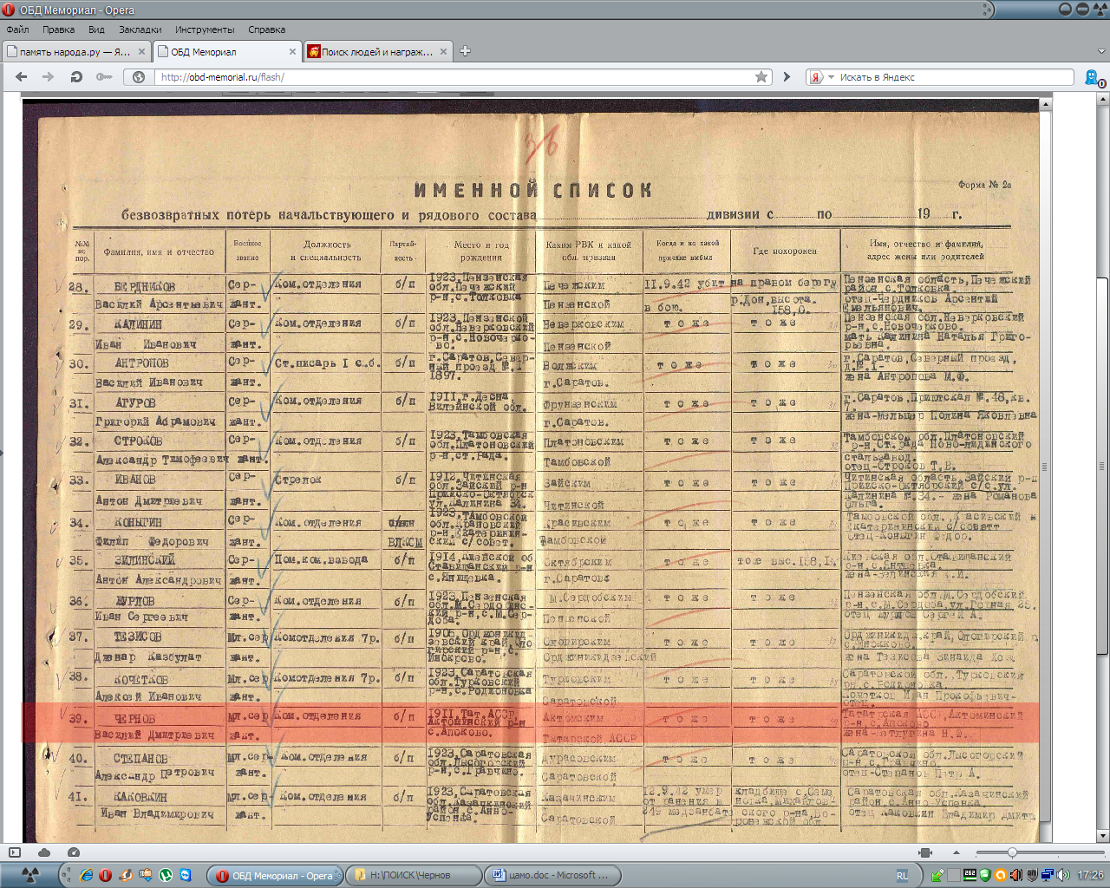
Task: Close the ОБД Мемориал tab
Action: click(x=292, y=52)
